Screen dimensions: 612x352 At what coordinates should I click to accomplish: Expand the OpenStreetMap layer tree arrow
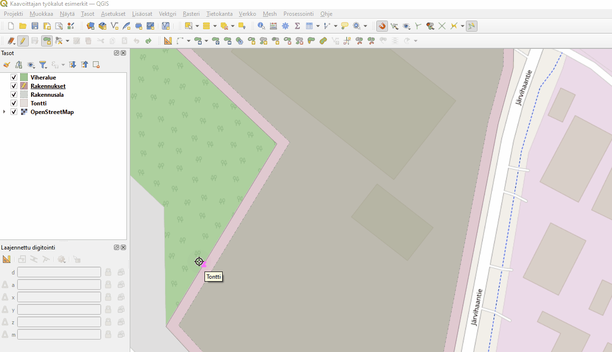coord(4,112)
